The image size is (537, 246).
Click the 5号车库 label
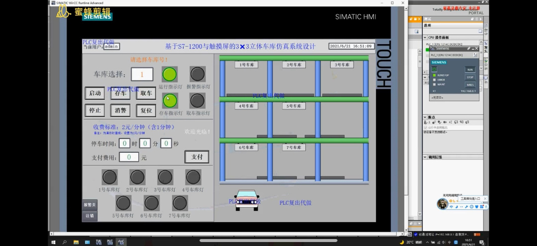294,106
